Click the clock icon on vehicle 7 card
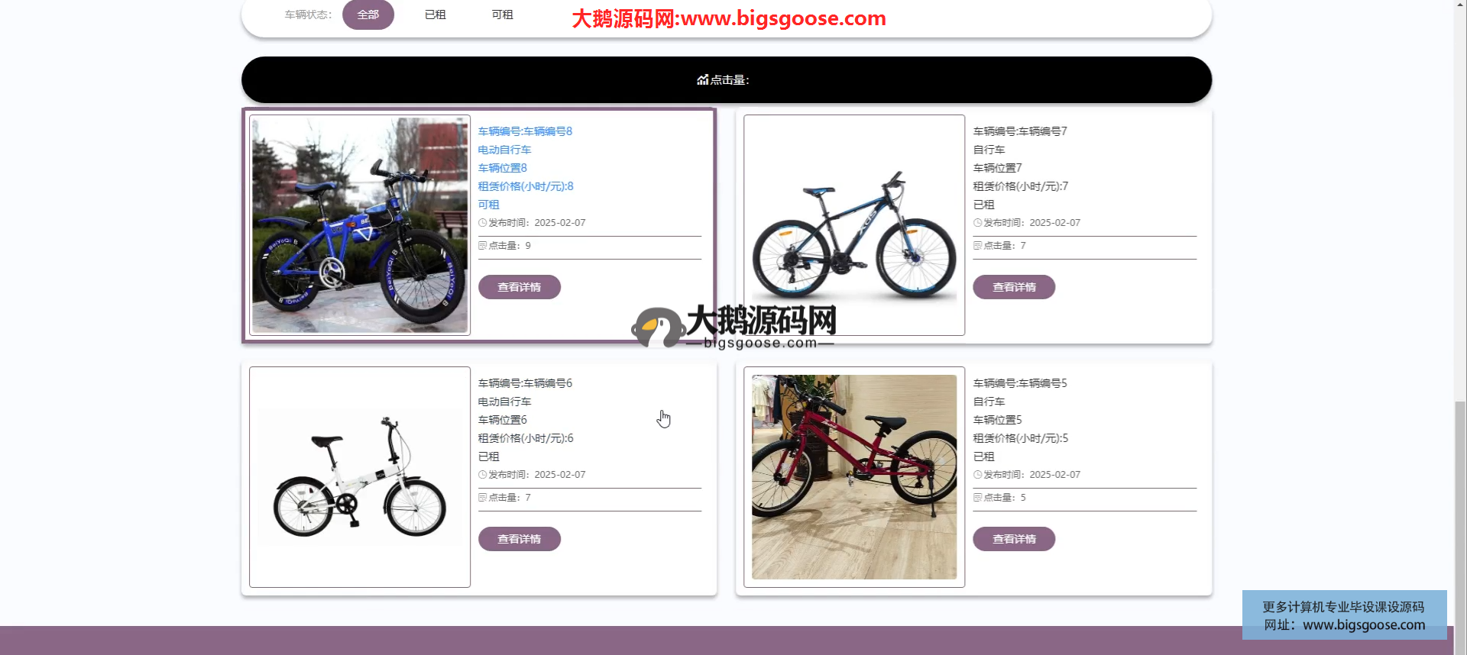This screenshot has height=655, width=1467. tap(977, 223)
